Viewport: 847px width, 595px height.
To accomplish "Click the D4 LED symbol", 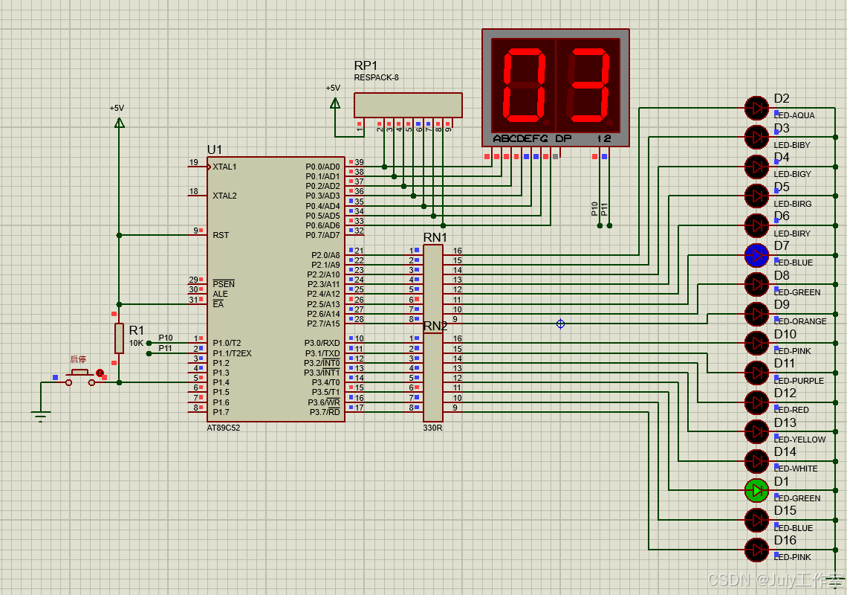I will 756,167.
